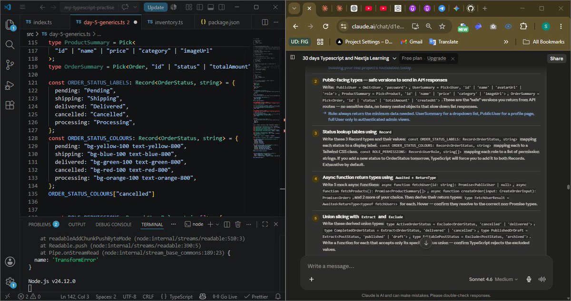Screen dimensions: 571x301
Task: Switch to package.json editor tab
Action: (x=222, y=22)
